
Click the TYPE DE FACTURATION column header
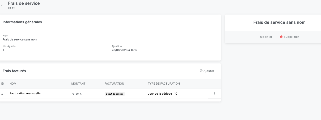[164, 84]
